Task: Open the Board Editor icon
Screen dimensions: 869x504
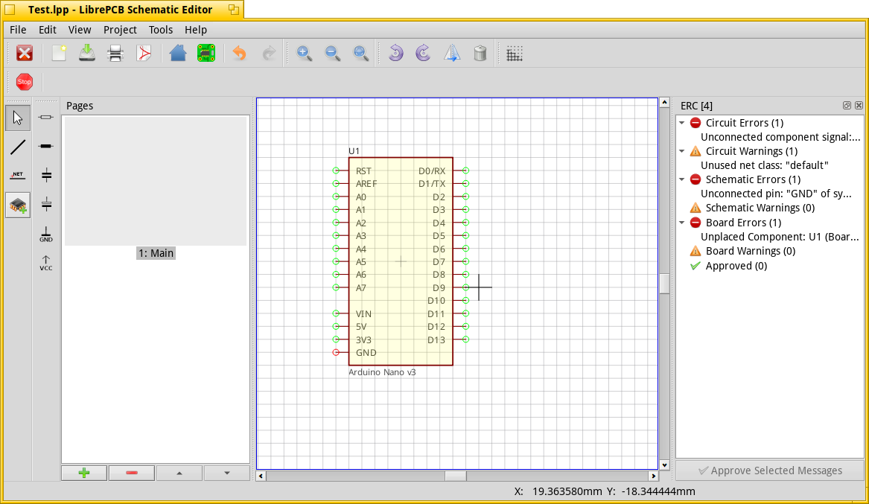Action: tap(206, 53)
